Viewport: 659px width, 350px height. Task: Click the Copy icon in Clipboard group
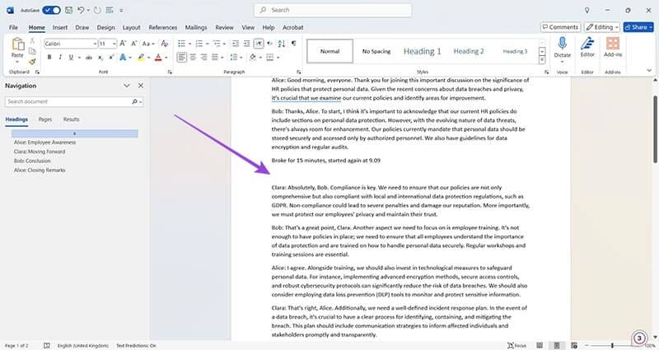(x=32, y=51)
